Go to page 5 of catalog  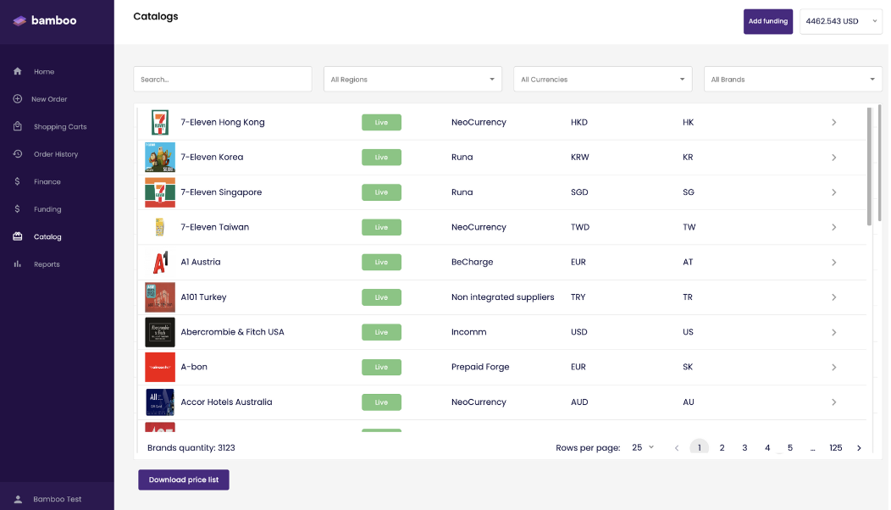(x=790, y=448)
